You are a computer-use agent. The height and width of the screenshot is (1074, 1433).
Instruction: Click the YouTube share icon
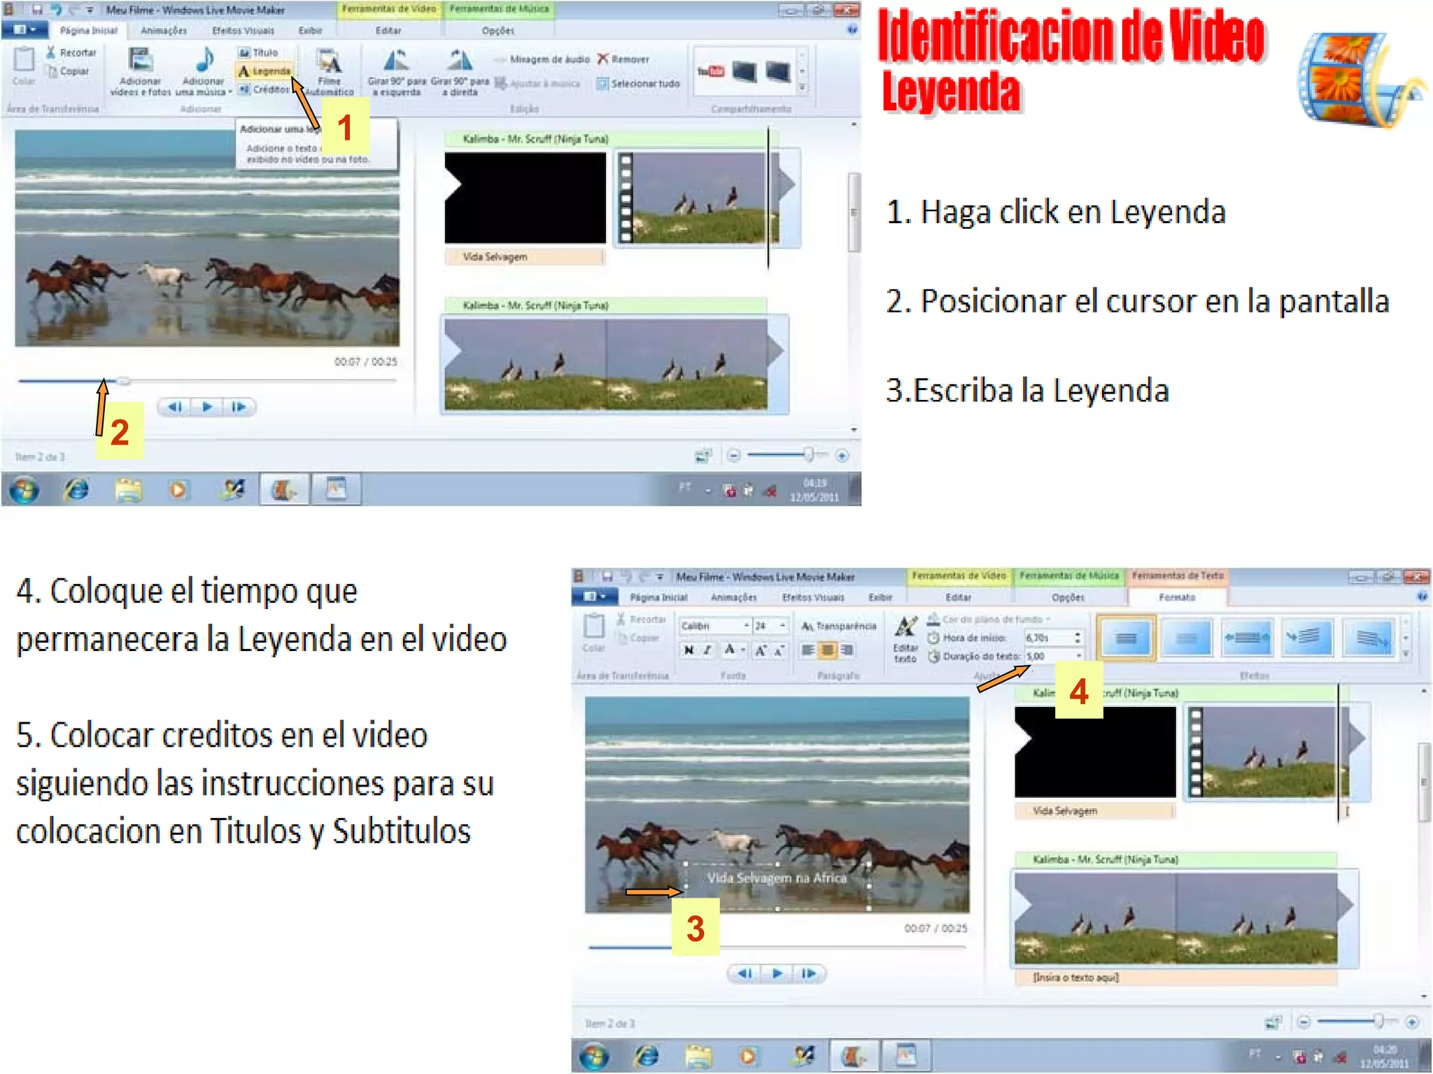pyautogui.click(x=710, y=71)
